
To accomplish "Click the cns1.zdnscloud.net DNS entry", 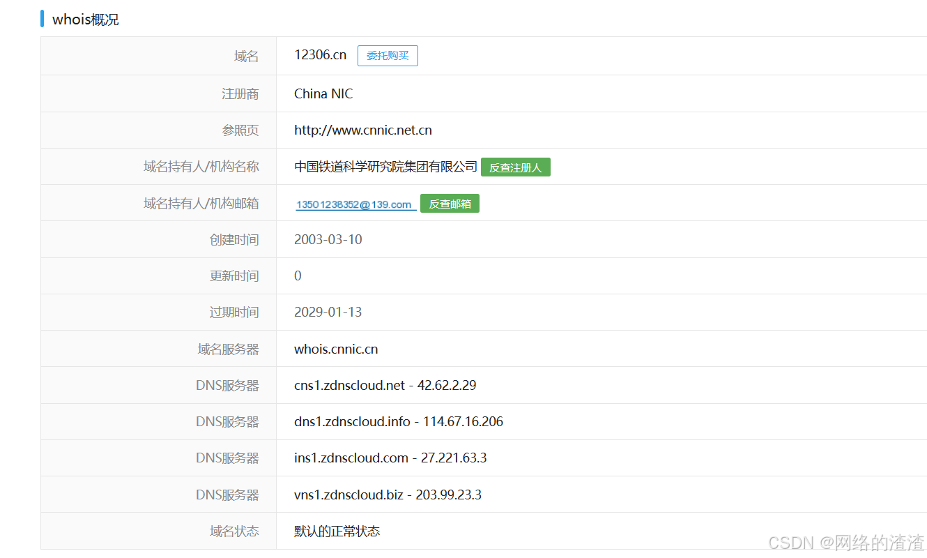I will (385, 386).
